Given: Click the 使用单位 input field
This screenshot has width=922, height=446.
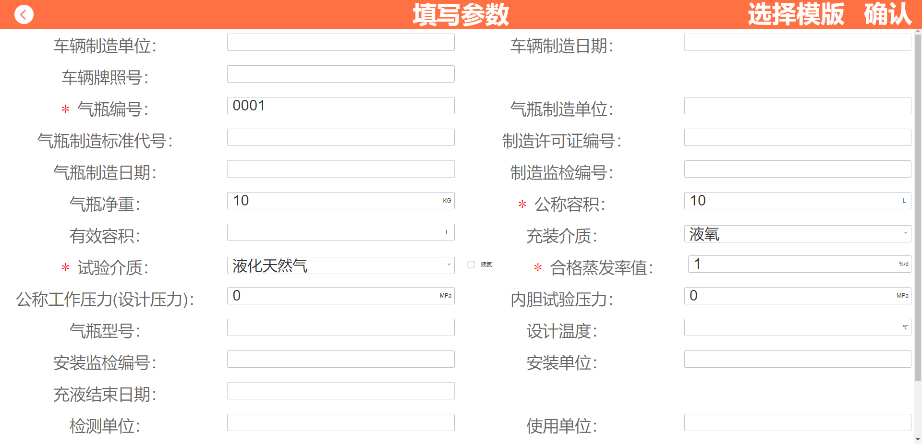Looking at the screenshot, I should pos(798,422).
